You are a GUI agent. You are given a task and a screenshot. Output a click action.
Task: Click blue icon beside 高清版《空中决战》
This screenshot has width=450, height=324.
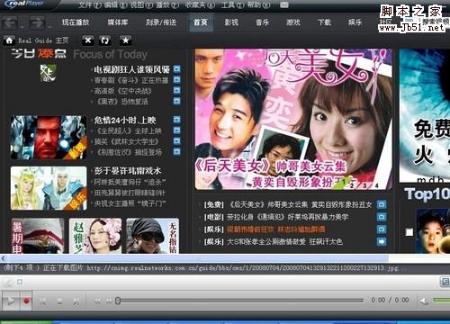(x=177, y=90)
